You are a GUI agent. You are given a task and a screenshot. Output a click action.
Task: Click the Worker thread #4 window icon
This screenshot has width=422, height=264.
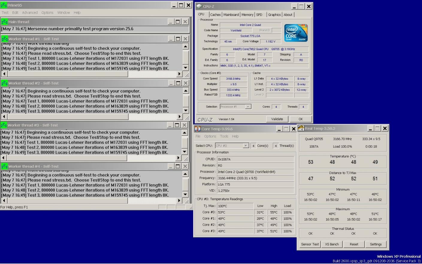pos(4,166)
